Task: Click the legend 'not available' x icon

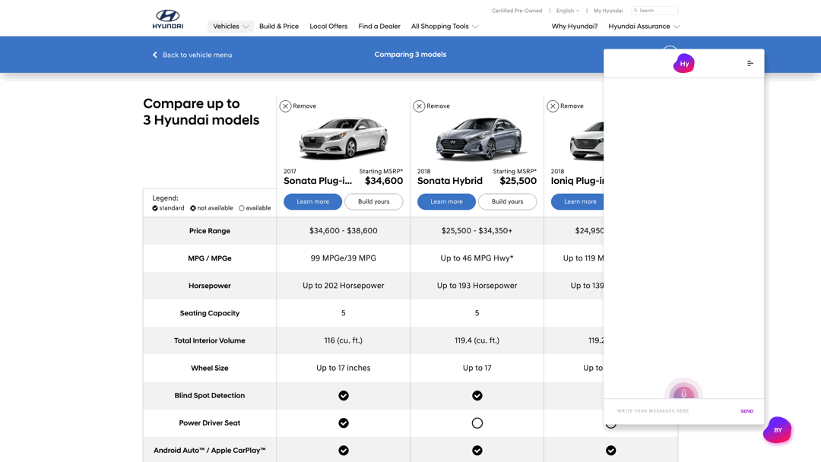Action: pyautogui.click(x=192, y=208)
